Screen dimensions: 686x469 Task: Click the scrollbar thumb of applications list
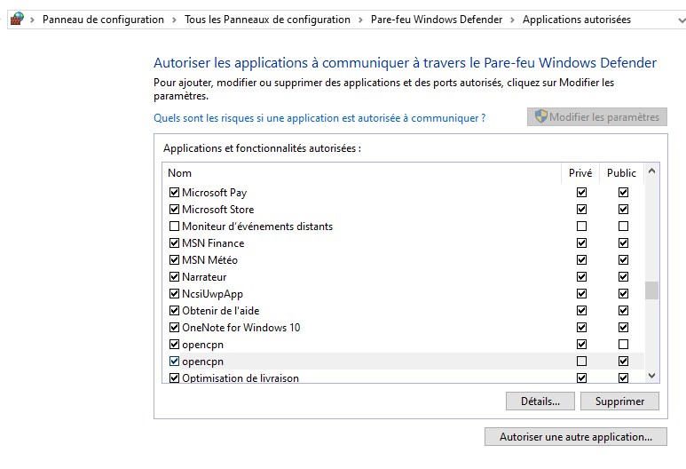pyautogui.click(x=652, y=290)
